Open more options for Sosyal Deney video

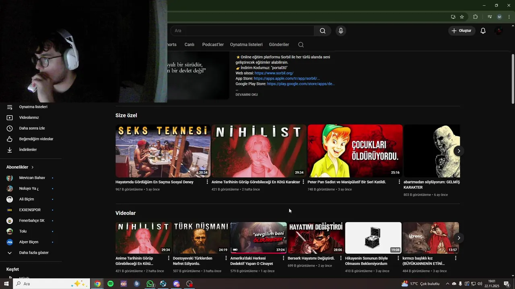(207, 182)
